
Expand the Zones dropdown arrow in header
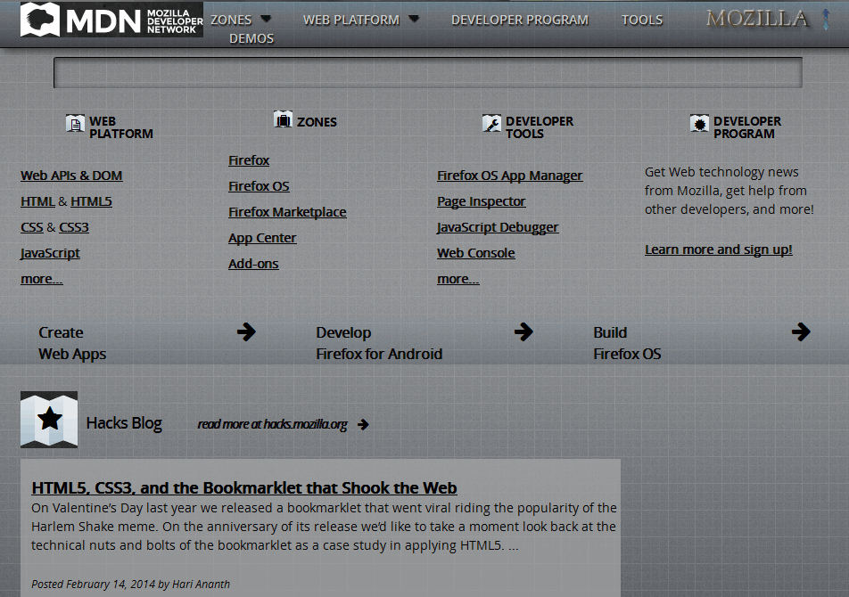[x=266, y=19]
